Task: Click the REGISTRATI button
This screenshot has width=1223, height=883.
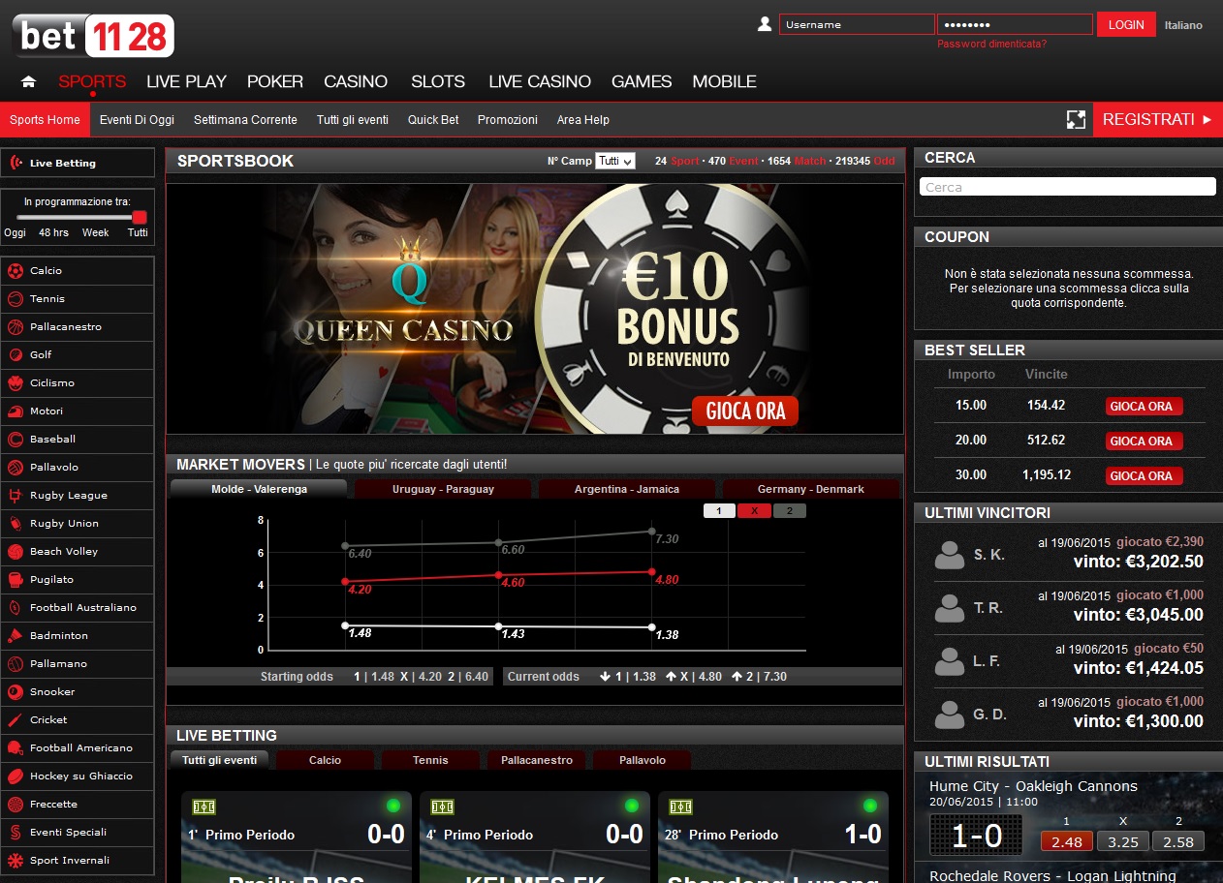Action: 1158,119
